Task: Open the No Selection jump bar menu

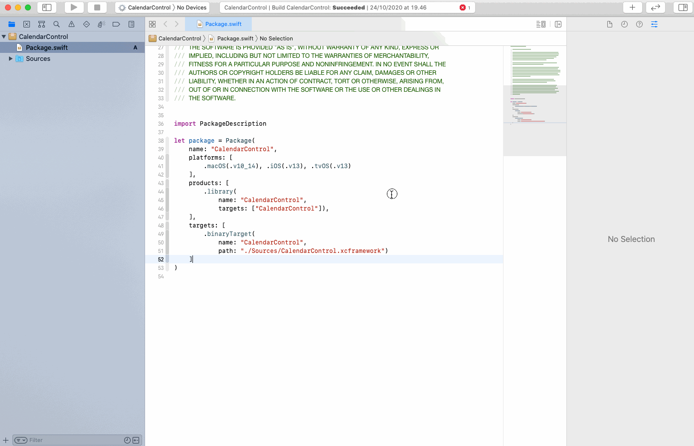Action: (276, 38)
